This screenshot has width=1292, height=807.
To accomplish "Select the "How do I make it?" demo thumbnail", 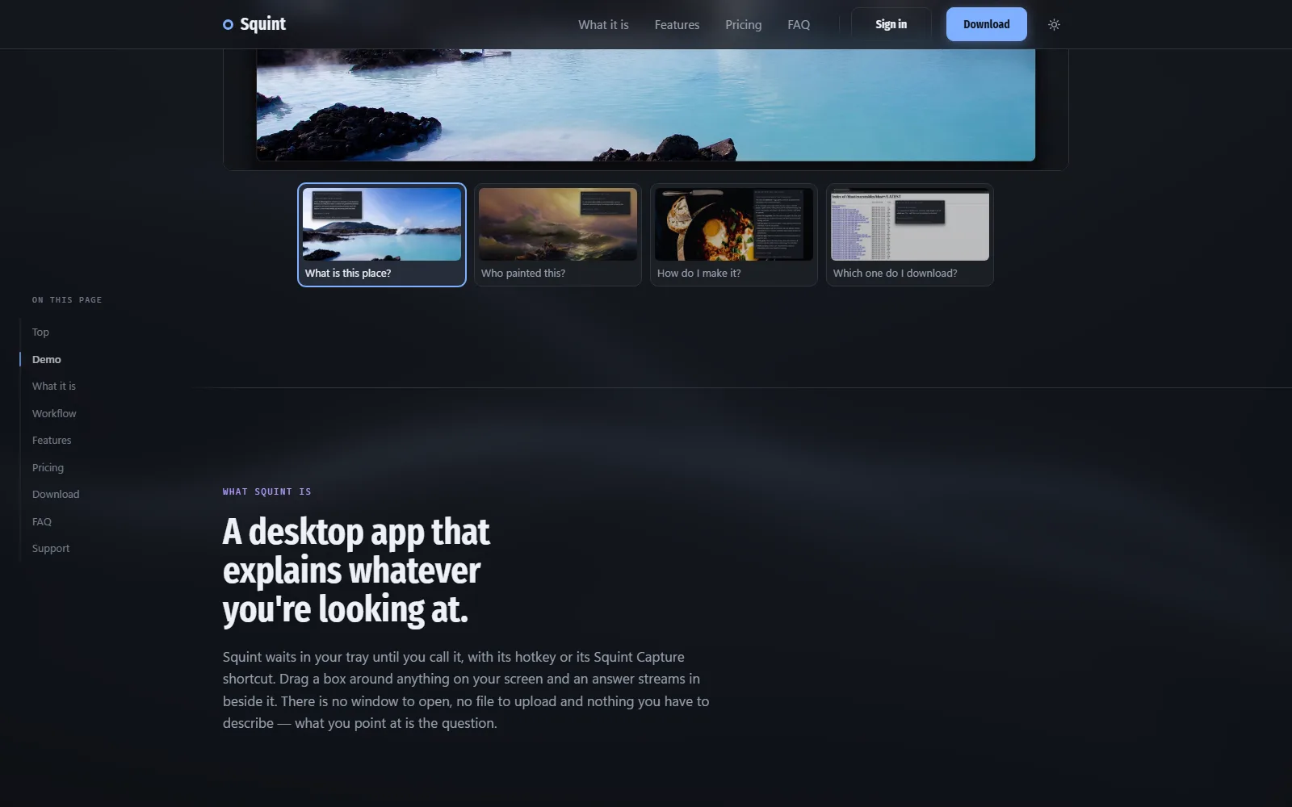I will pyautogui.click(x=734, y=235).
